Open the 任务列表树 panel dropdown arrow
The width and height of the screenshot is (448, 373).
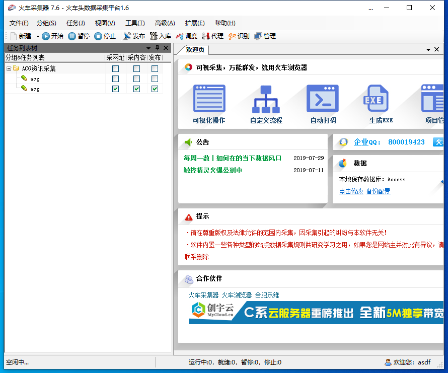(x=148, y=48)
